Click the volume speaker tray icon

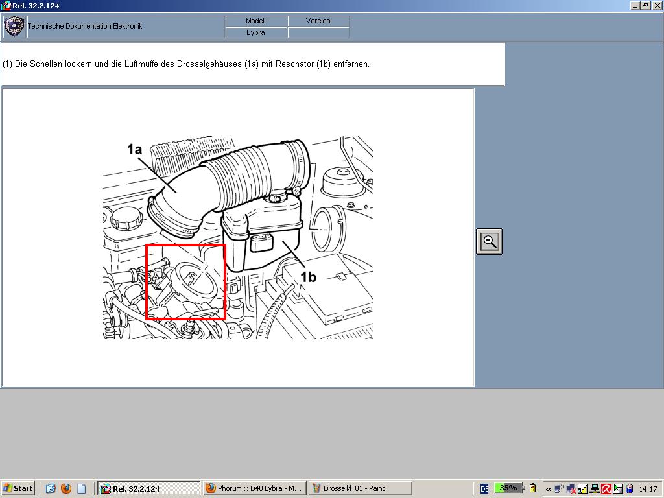(x=559, y=488)
